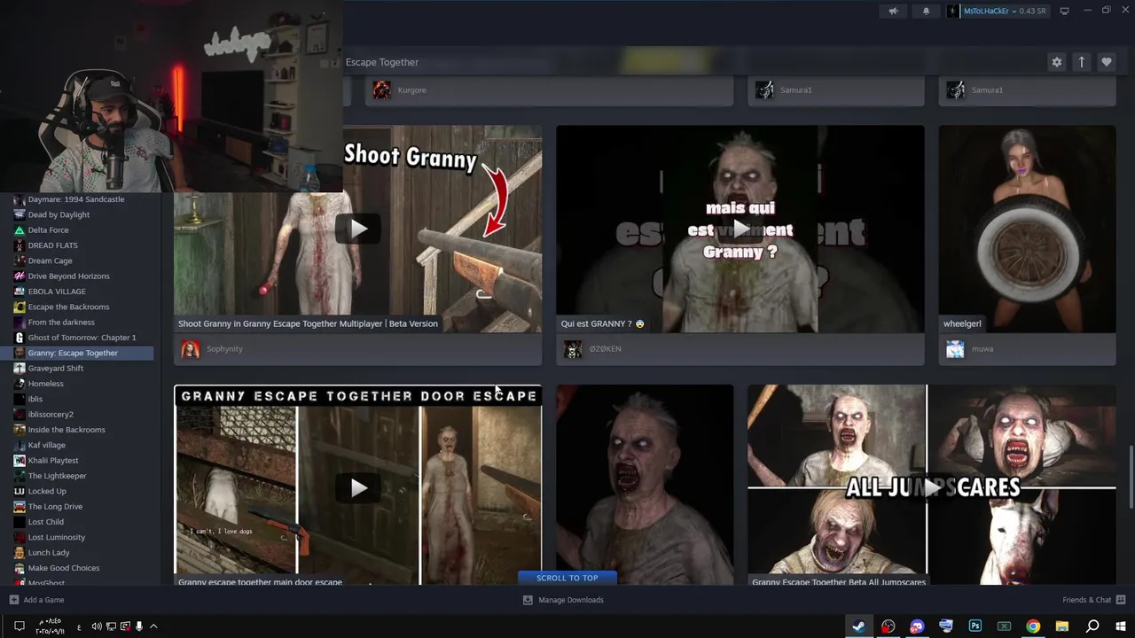
Task: Click the MsTol.HaCkEr profile avatar
Action: tap(953, 11)
